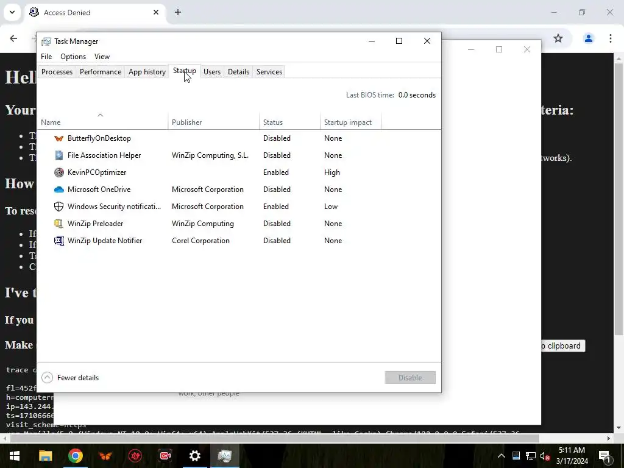
Task: Click the File Association Helper row icon
Action: click(59, 155)
